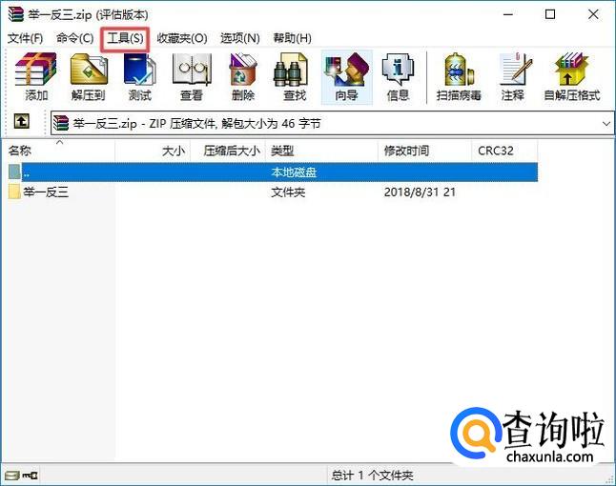This screenshot has width=616, height=486.
Task: Launch the 向导 (Wizard) tool
Action: (346, 77)
